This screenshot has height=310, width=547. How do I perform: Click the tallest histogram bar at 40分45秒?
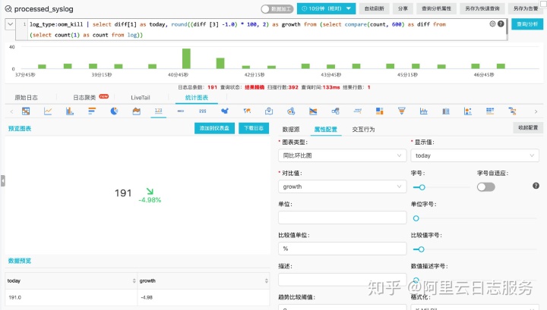tap(186, 58)
